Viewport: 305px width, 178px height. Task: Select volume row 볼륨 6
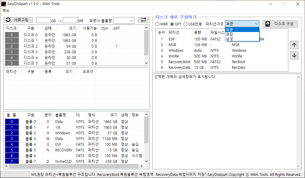pyautogui.click(x=75, y=156)
